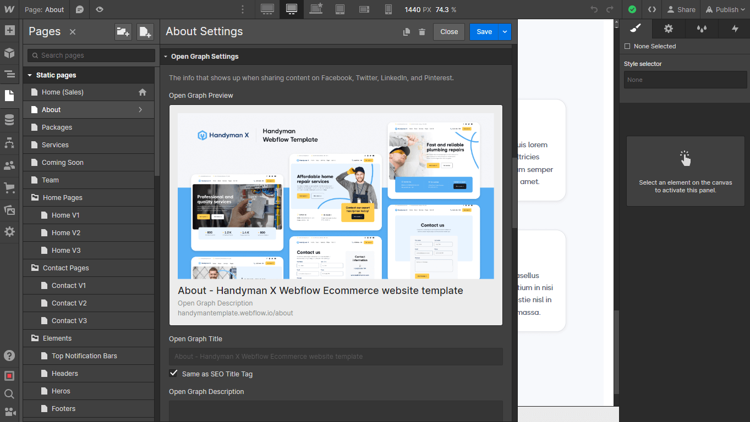This screenshot has height=422, width=750.
Task: Switch to the Style brush tab
Action: point(636,29)
